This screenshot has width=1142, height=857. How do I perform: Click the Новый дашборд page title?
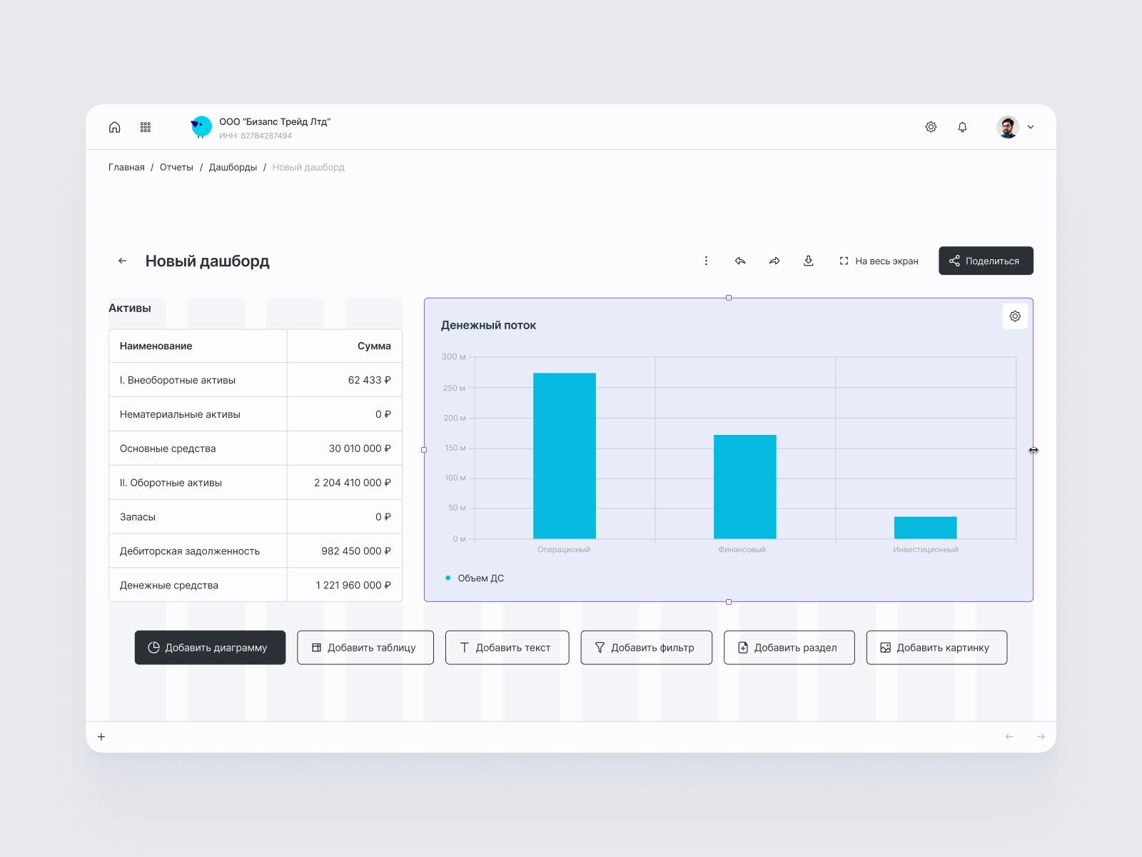208,261
